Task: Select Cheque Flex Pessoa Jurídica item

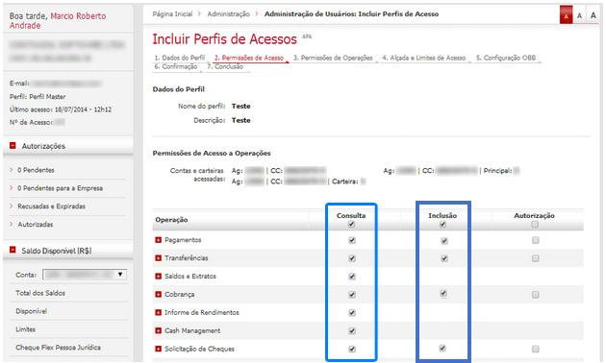Action: pyautogui.click(x=58, y=348)
